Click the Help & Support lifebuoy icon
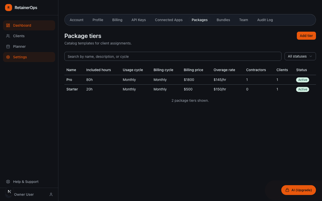322x201 pixels. 8,182
